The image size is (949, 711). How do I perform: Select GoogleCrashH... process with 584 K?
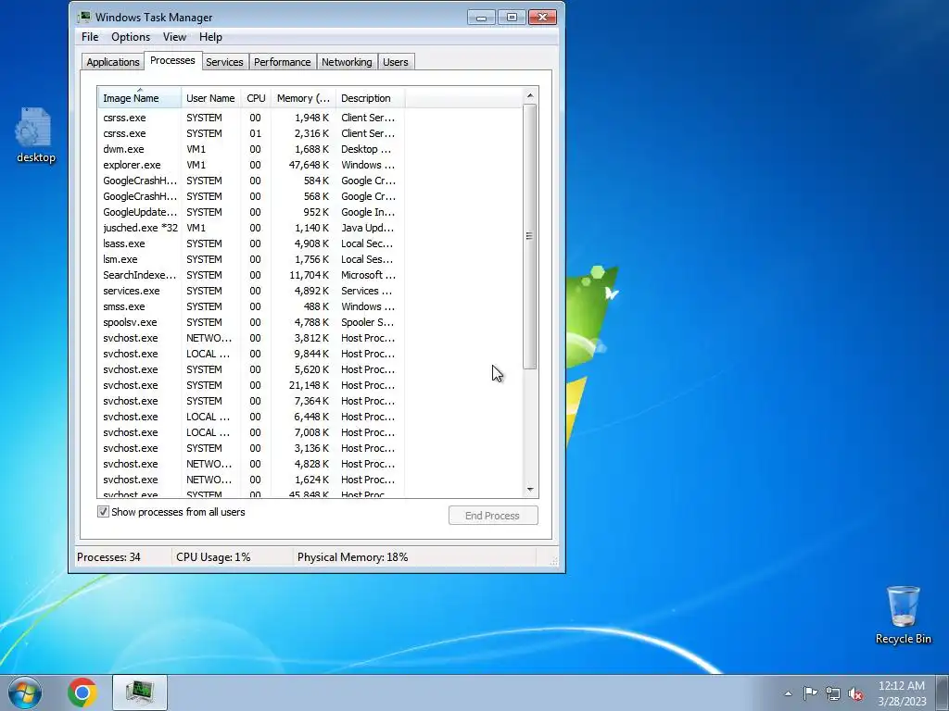coord(251,181)
